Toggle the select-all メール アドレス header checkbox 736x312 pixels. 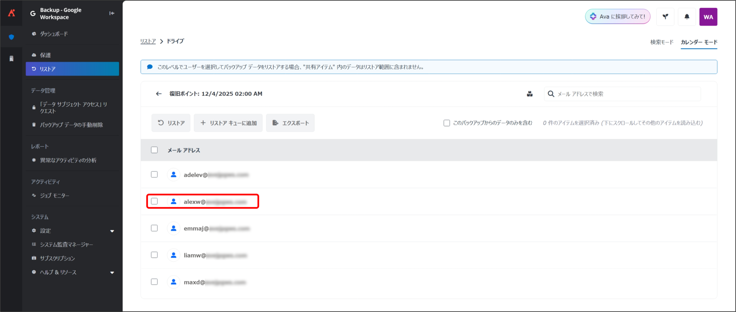pos(154,150)
